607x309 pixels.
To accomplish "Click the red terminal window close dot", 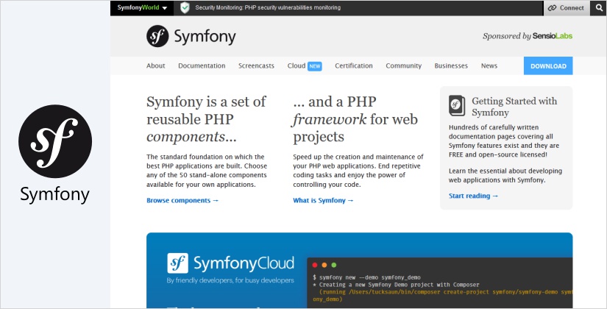I will point(314,264).
